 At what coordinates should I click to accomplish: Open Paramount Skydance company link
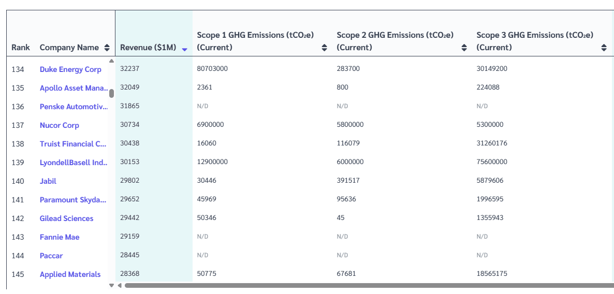(x=73, y=200)
